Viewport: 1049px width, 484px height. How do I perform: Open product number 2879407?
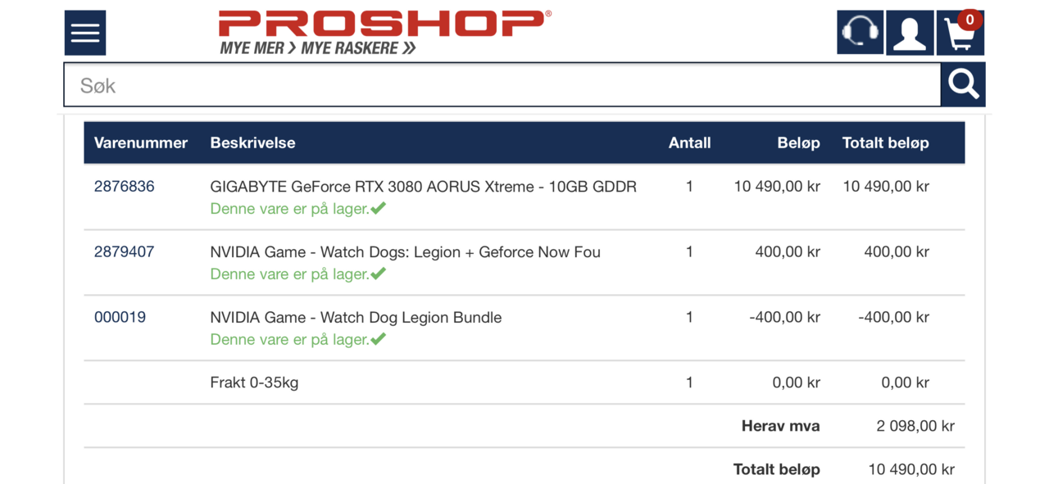125,251
